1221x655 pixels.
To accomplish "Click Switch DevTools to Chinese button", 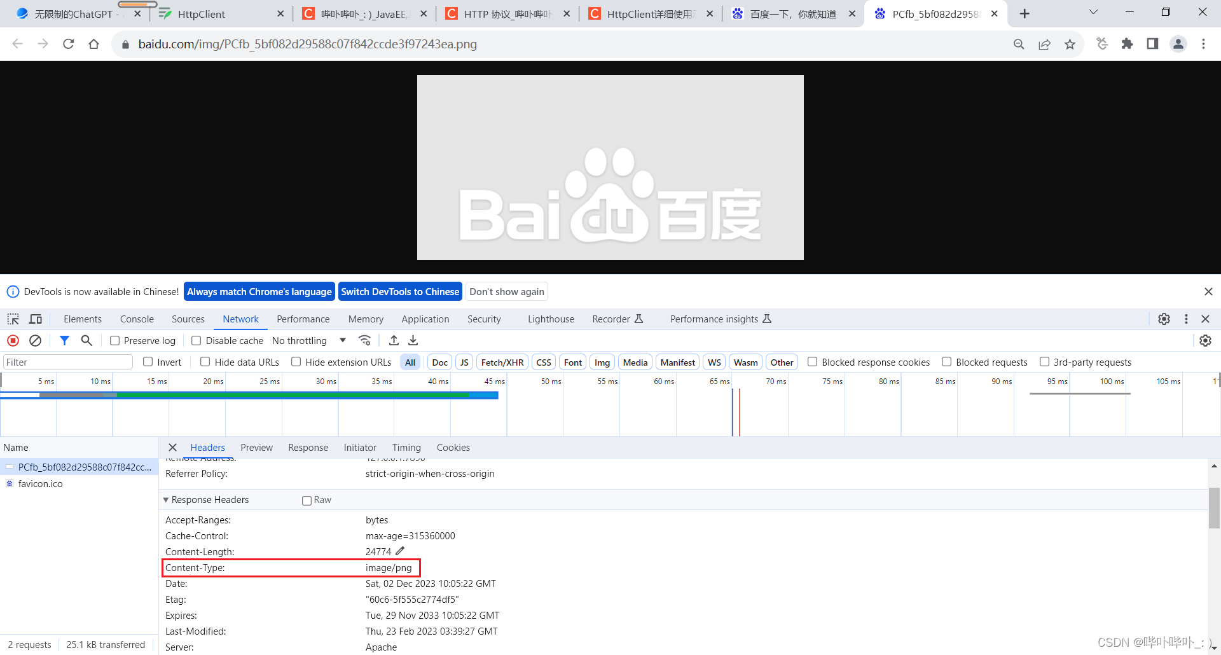I will 400,291.
